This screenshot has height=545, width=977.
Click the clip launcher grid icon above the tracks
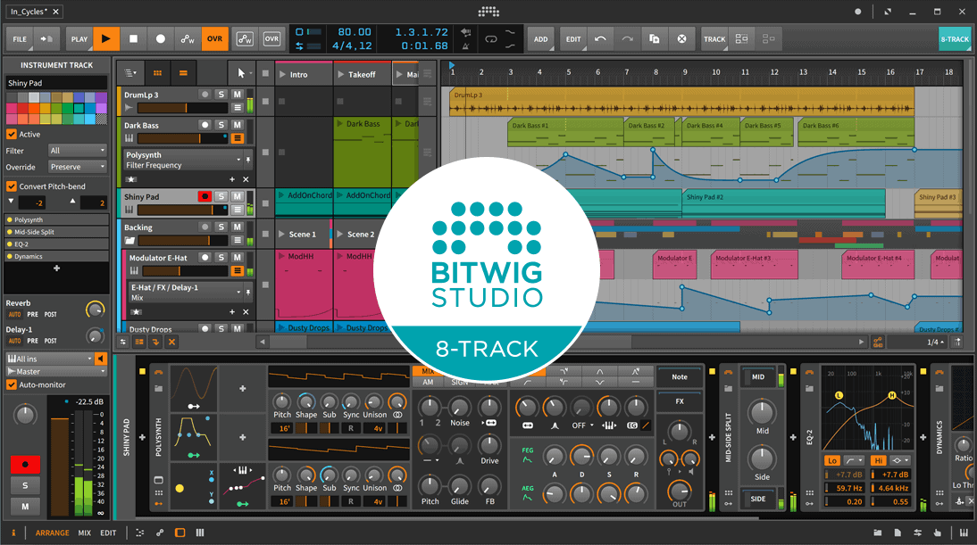click(x=157, y=72)
